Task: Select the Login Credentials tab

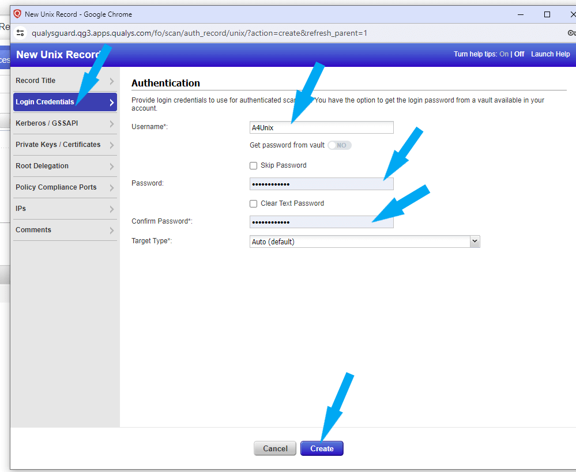Action: 65,102
